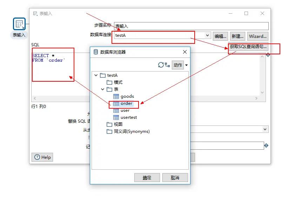Collapse the testA root node
Image resolution: width=295 pixels, height=204 pixels.
tap(96, 75)
